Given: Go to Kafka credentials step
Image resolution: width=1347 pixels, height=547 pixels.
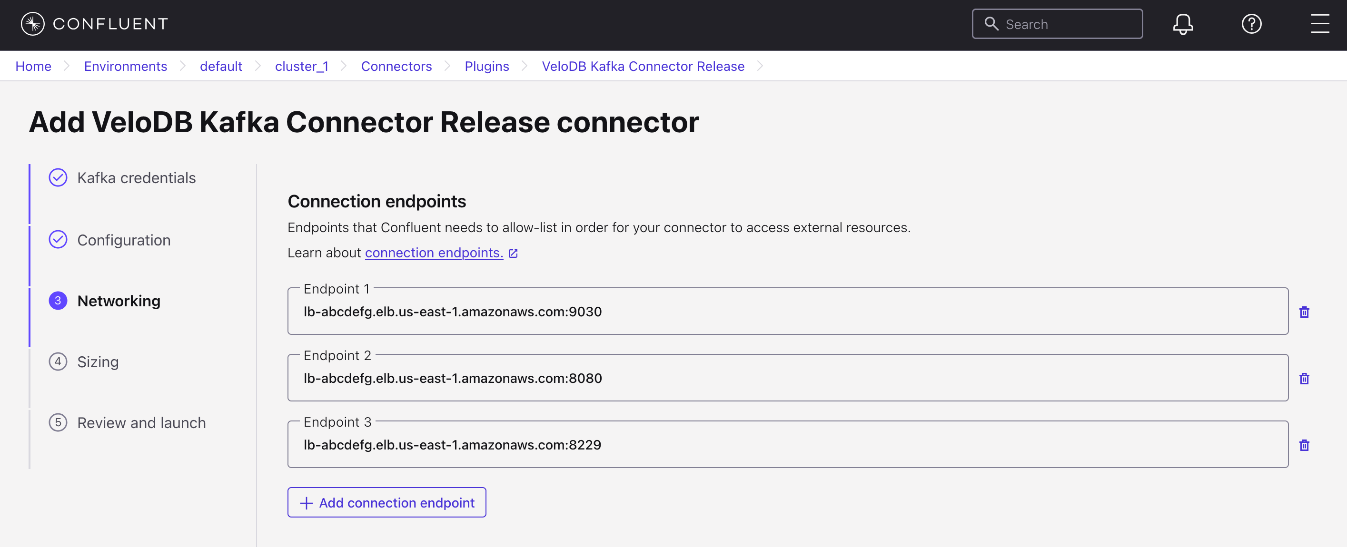Looking at the screenshot, I should pos(136,177).
